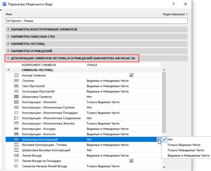This screenshot has height=171, width=211.
Task: Select Только Невидимые Части menu option
Action: click(x=186, y=150)
